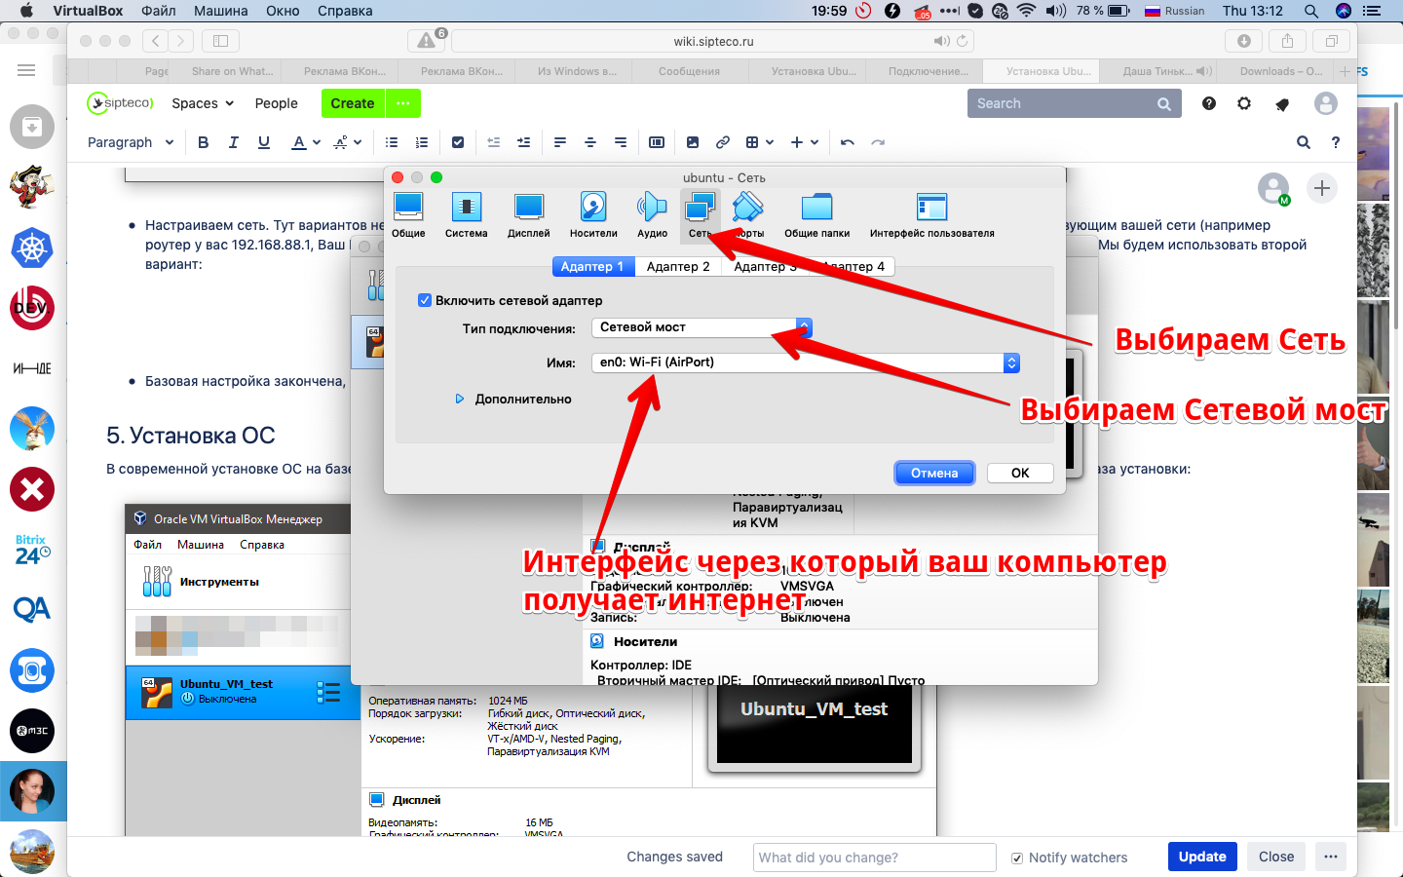Screen dimensions: 1403x877
Task: Click the Close editor button
Action: (1276, 857)
